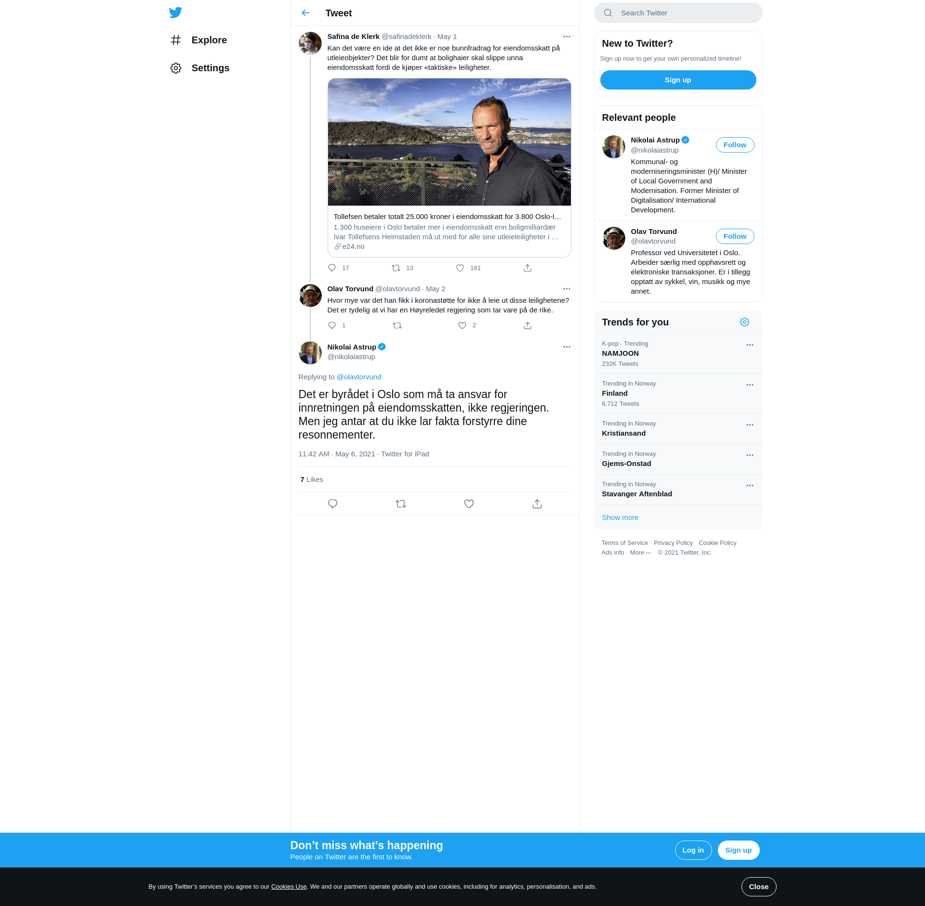The height and width of the screenshot is (906, 925).
Task: Open the tweet timestamp May 6, 2021
Action: pos(337,454)
